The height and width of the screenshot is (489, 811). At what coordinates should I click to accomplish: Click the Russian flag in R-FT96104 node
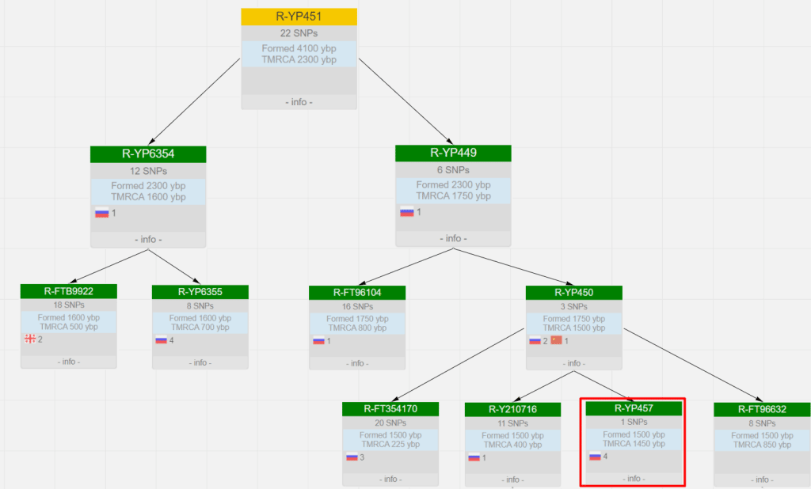[318, 340]
